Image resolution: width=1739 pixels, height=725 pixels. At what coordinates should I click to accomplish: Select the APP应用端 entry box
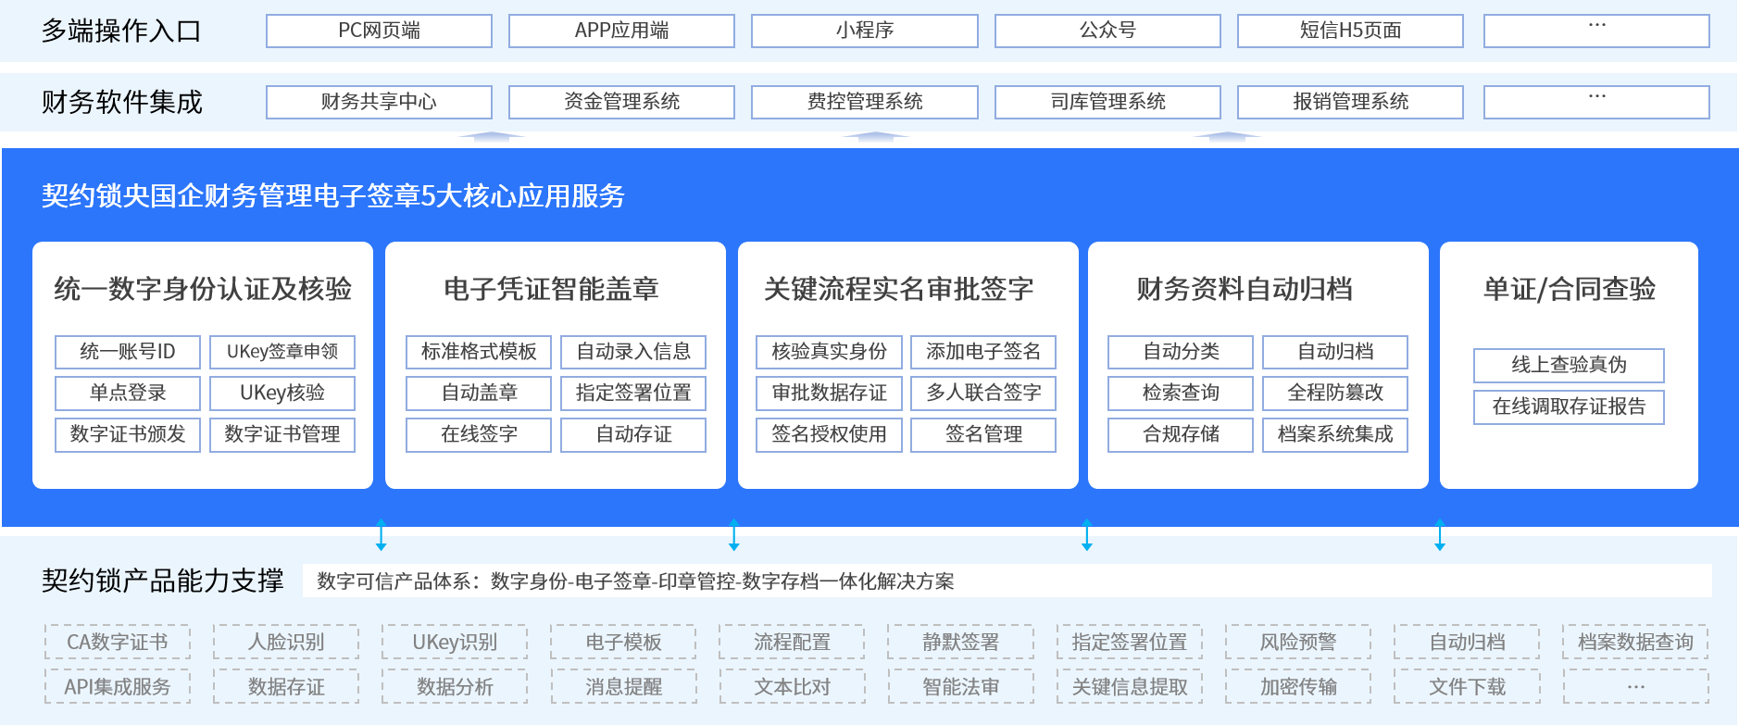pos(621,31)
